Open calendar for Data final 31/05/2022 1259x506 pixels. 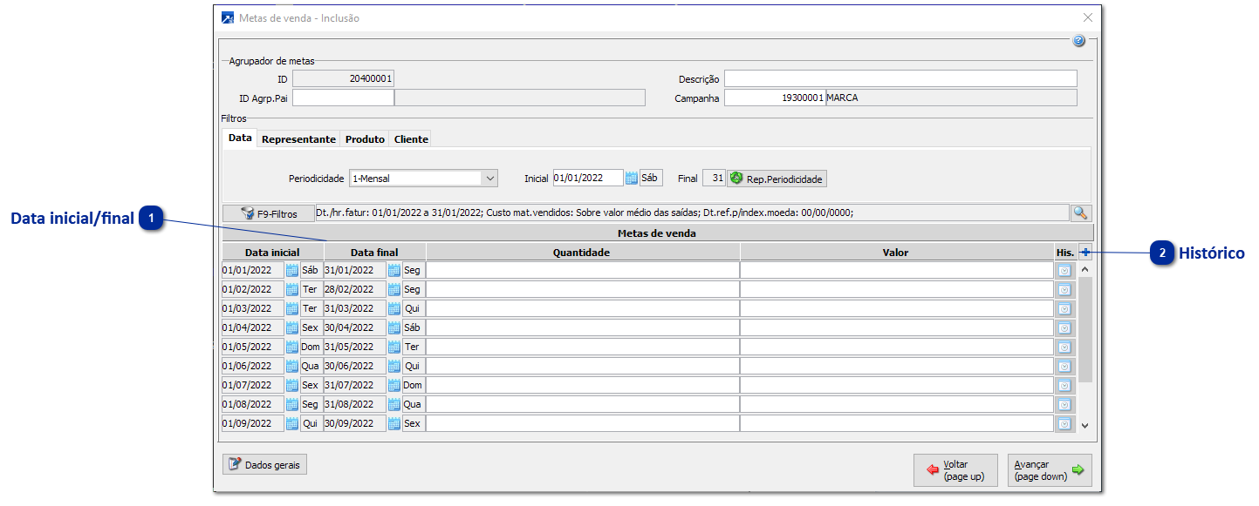[x=394, y=347]
